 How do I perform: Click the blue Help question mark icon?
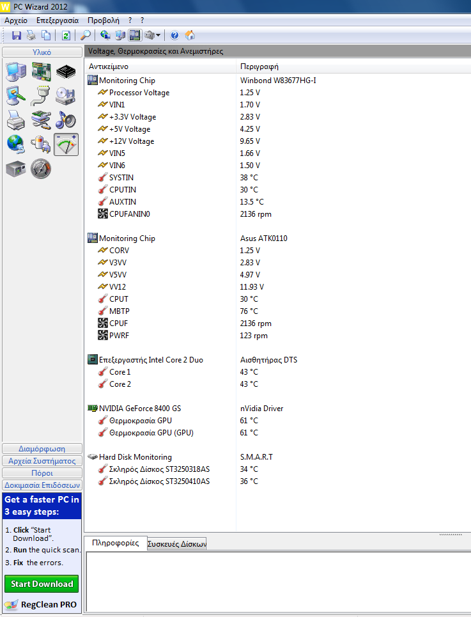click(174, 35)
